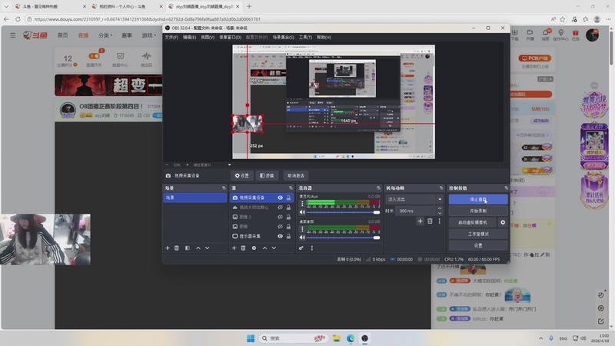This screenshot has width=615, height=346.
Task: Edit transition duration 300 ms field
Action: coord(416,211)
